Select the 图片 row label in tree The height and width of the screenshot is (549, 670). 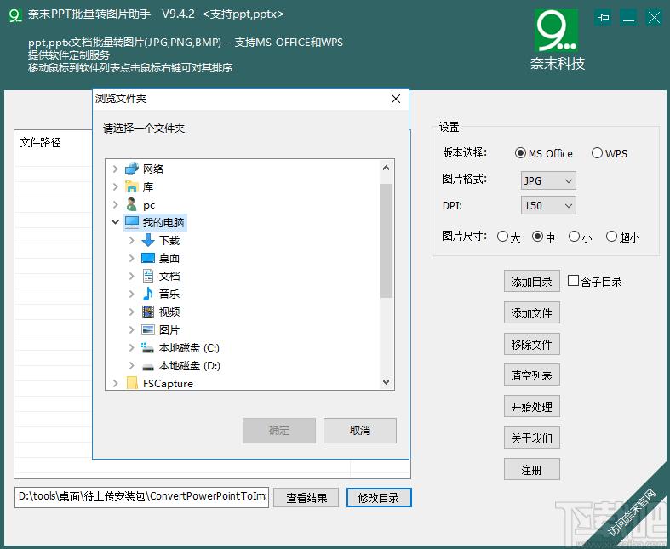169,330
